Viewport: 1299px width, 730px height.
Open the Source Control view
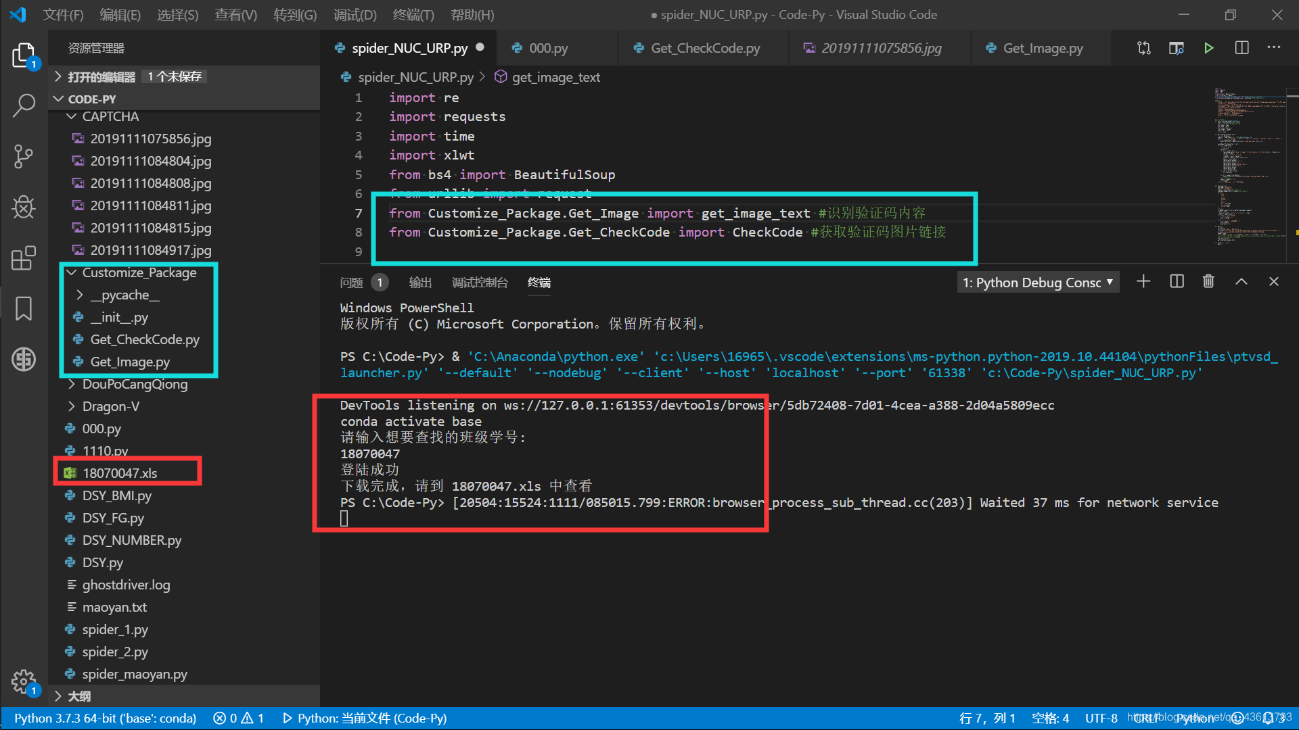[24, 156]
